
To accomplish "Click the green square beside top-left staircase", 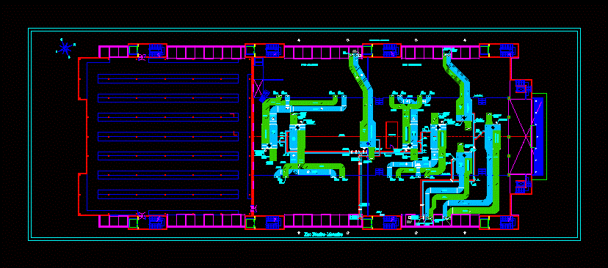I will pos(134,51).
